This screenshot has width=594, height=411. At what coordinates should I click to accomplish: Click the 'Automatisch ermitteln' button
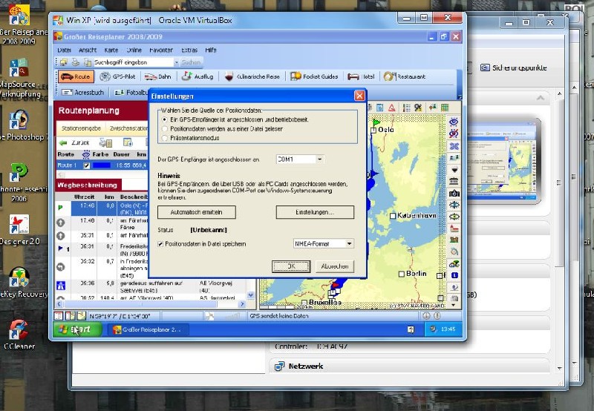196,212
